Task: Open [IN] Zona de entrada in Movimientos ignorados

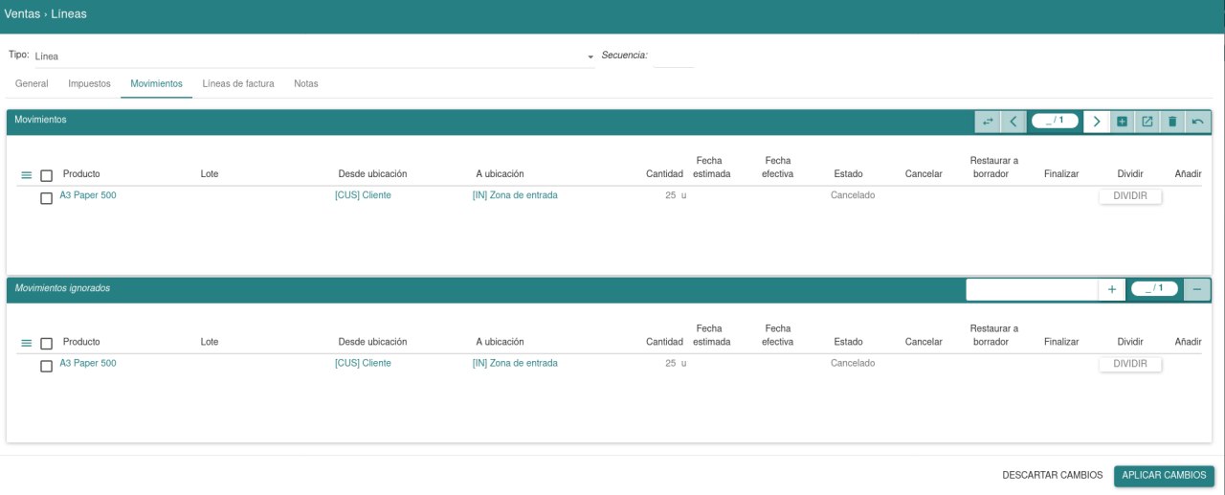Action: [515, 364]
